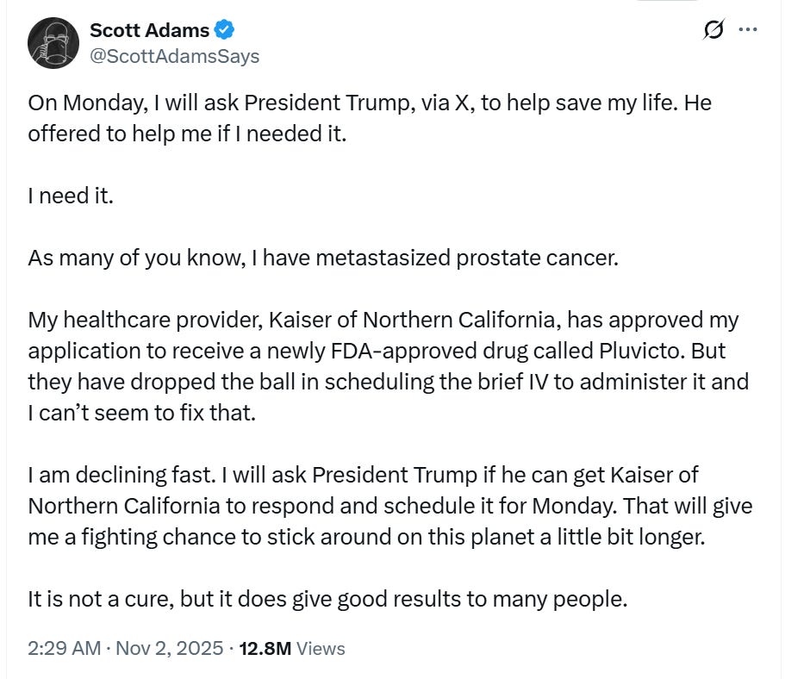Click the metastasized prostate cancer sentence
785x679 pixels.
[x=323, y=258]
